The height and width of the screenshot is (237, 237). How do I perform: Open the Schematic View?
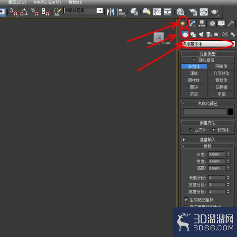pos(168,12)
